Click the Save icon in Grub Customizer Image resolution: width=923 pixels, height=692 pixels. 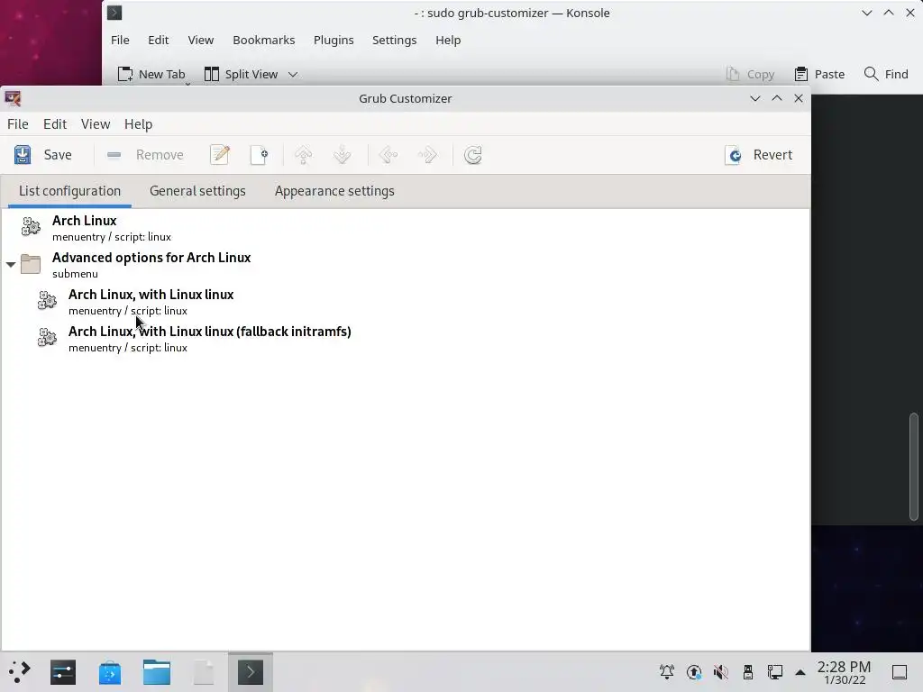pyautogui.click(x=23, y=155)
